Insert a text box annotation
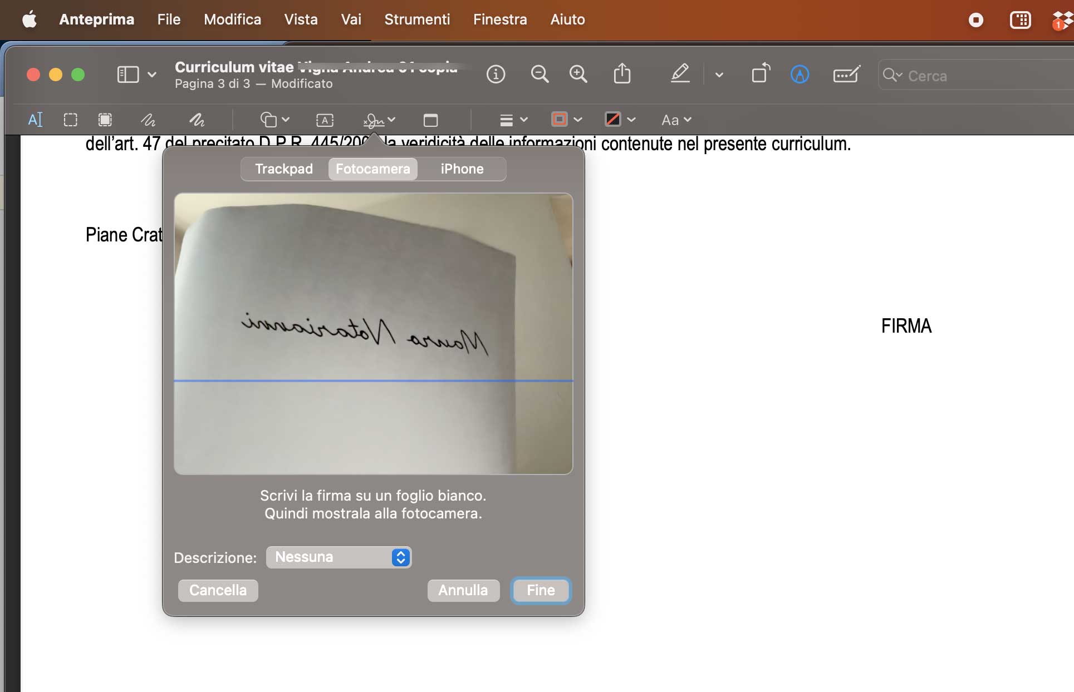 [325, 120]
